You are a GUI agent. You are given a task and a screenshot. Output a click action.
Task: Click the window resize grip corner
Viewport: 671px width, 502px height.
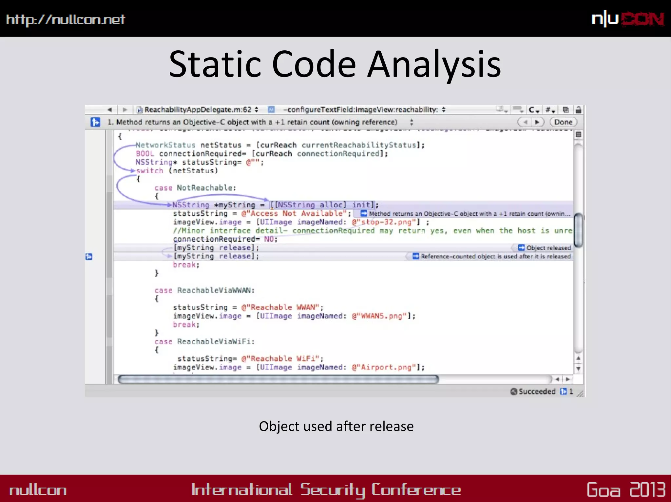[580, 393]
